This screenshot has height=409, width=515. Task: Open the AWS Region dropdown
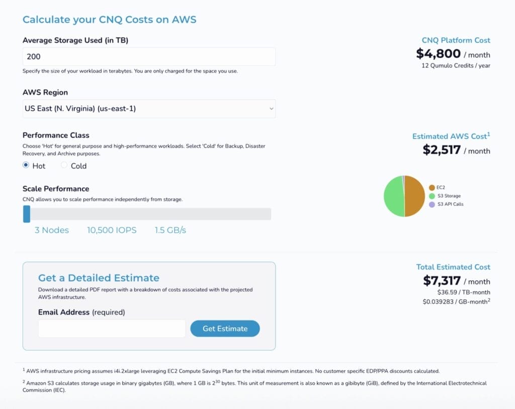[x=149, y=109]
